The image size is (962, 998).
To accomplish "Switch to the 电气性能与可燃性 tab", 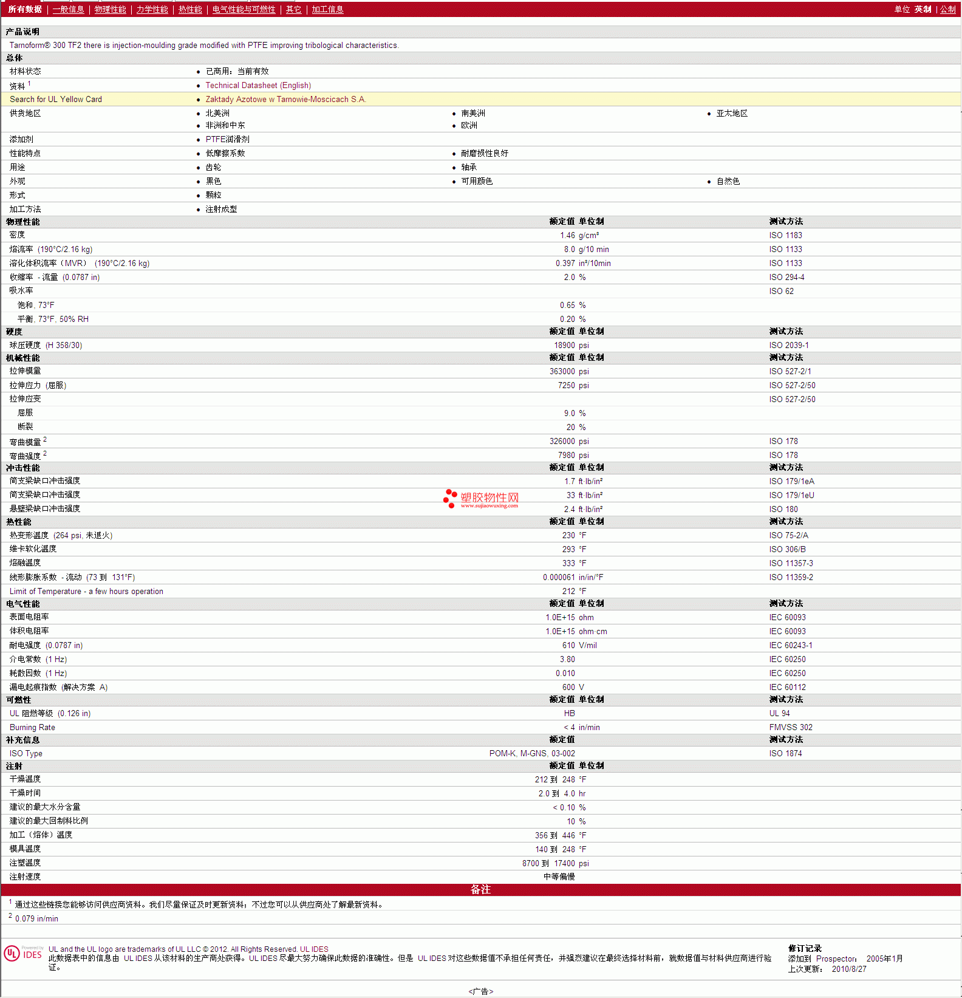I will [x=244, y=9].
